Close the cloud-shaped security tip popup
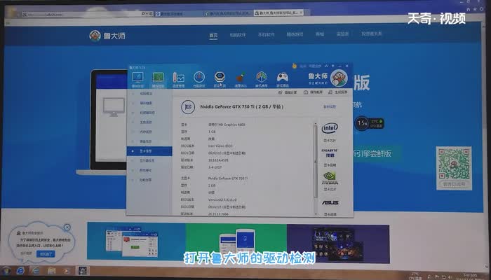Viewport: 491px width, 280px height. coord(67,227)
